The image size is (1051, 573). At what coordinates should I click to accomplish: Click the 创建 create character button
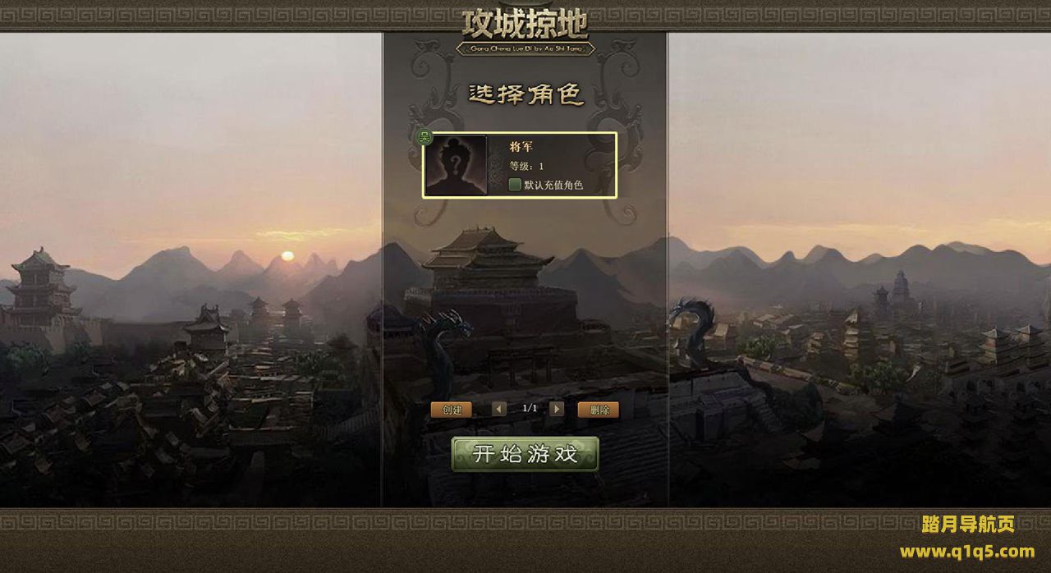click(x=452, y=410)
